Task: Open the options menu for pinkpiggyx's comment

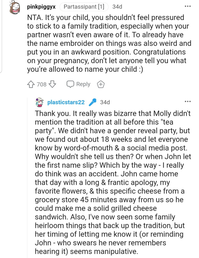Action: (x=188, y=6)
